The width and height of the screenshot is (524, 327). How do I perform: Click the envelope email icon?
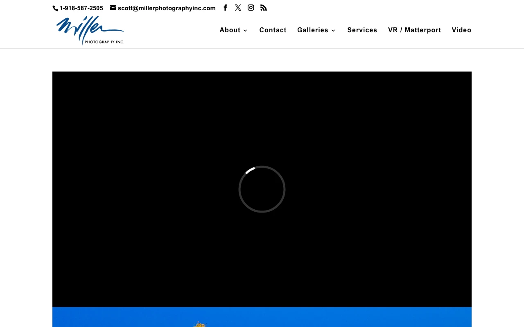pyautogui.click(x=113, y=8)
